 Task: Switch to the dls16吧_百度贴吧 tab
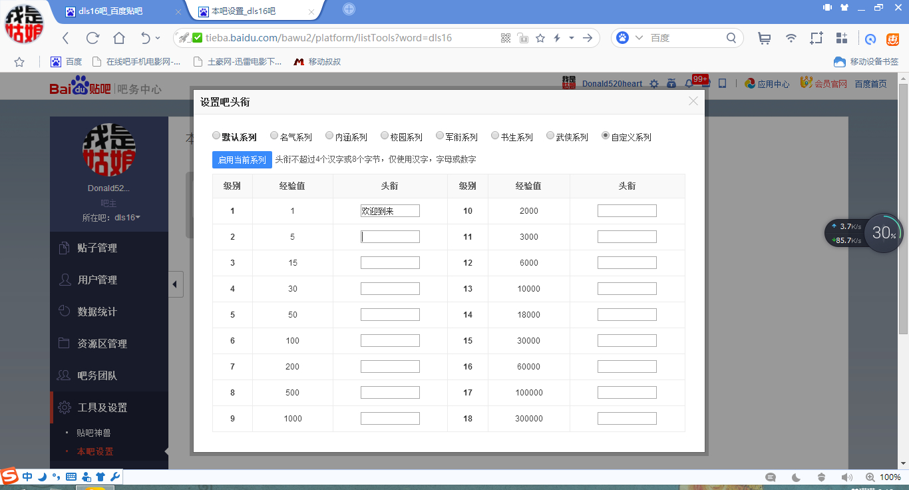118,11
